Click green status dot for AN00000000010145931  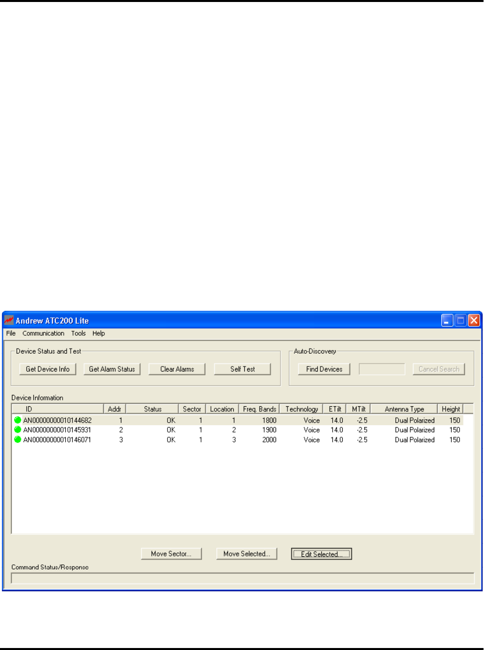coord(17,430)
